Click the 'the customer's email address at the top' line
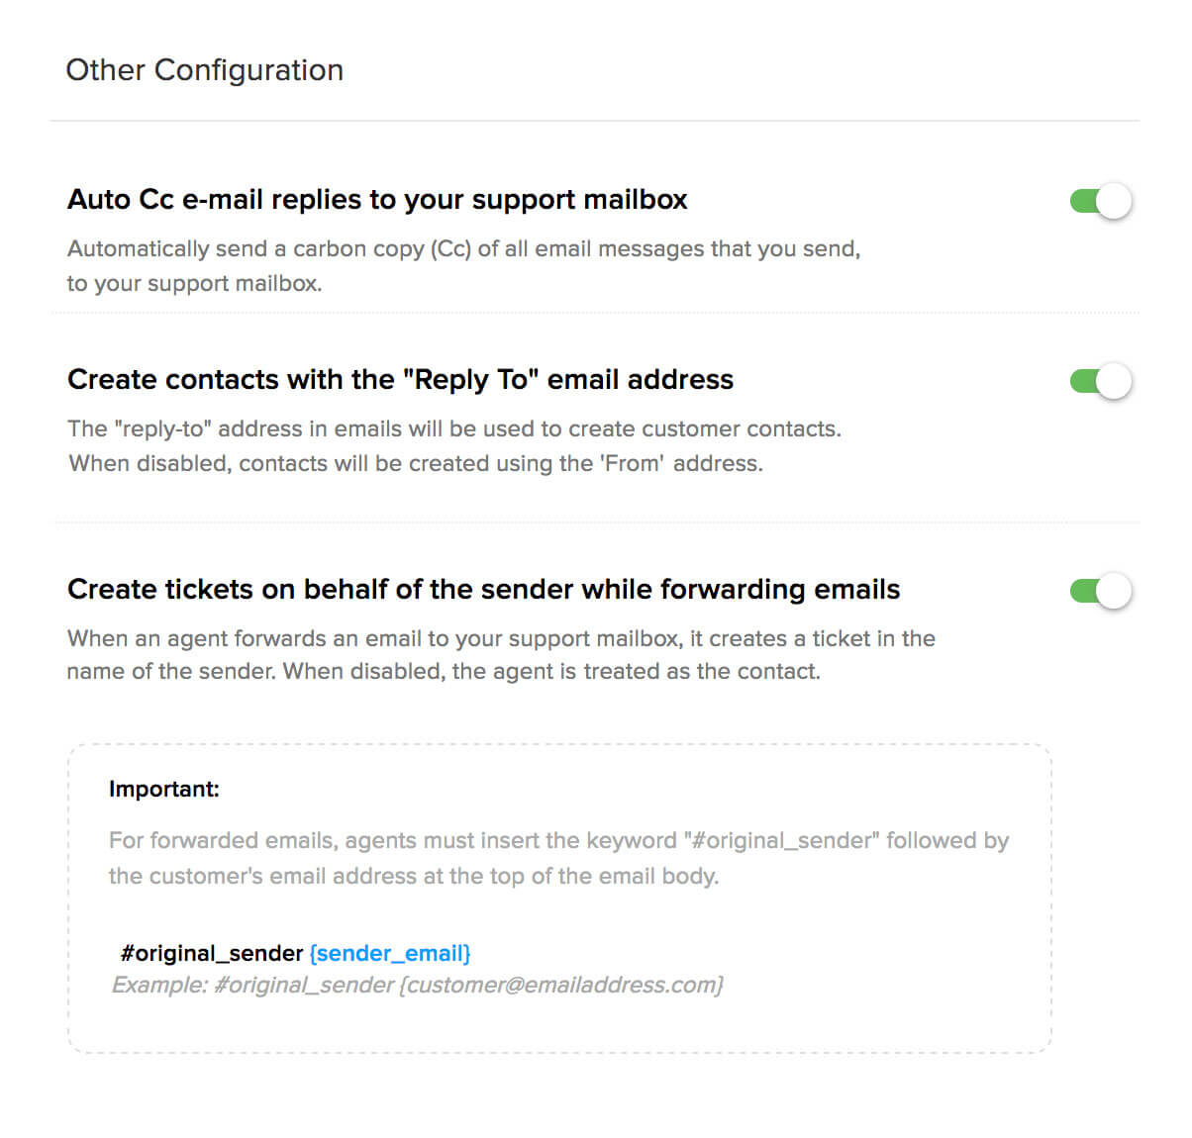 [413, 876]
